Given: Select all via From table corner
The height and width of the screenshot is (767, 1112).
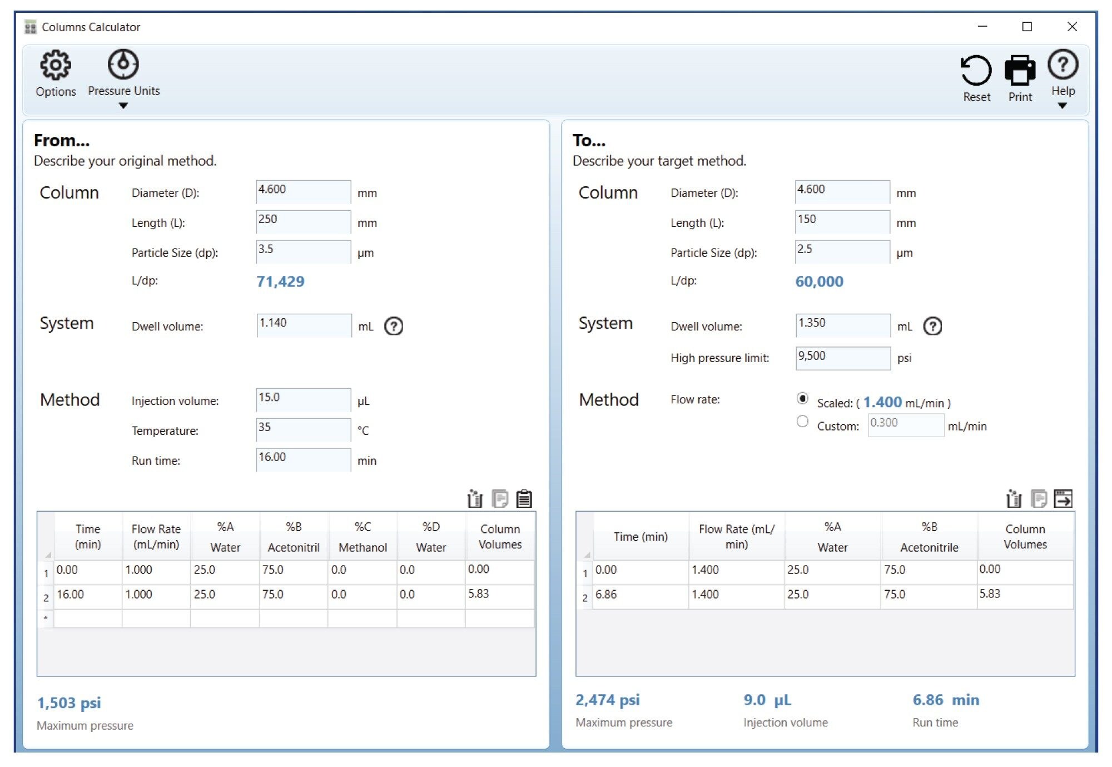Looking at the screenshot, I should 46,536.
